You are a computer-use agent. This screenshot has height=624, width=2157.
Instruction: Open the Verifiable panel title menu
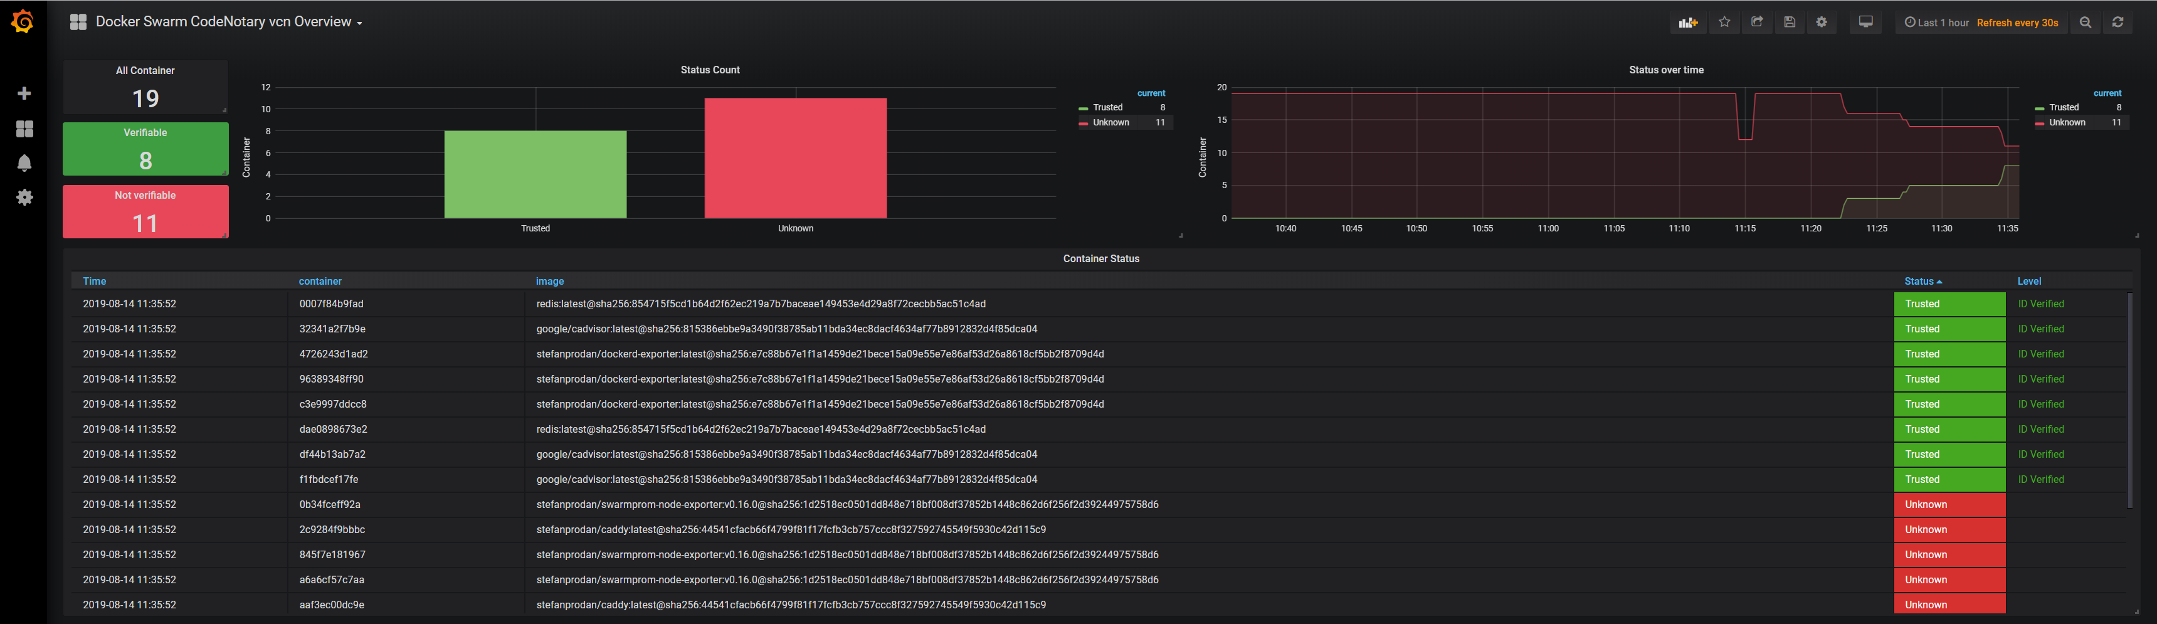pos(145,133)
